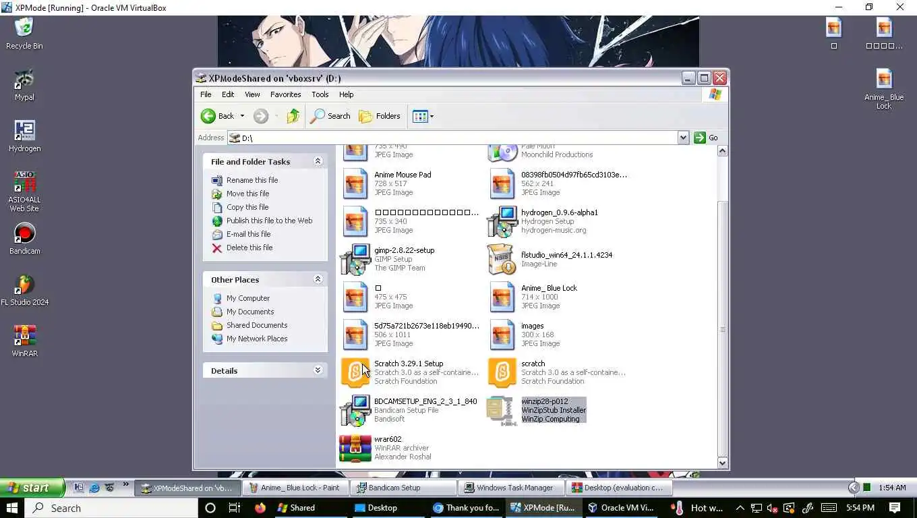Open the Back button history dropdown
Screen dimensions: 917x518
point(242,116)
